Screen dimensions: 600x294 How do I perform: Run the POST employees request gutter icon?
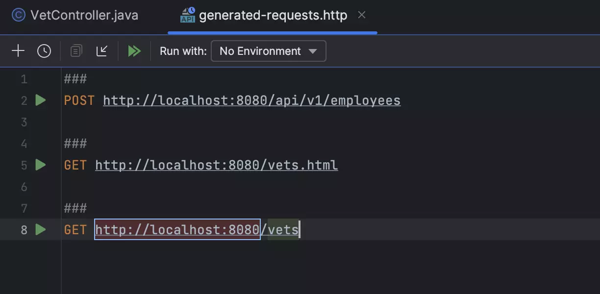[41, 100]
